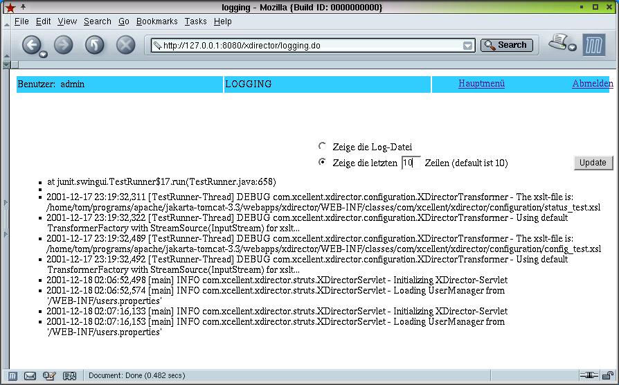Select the 'Zeige die Log-Datei' radio button
619x385 pixels.
coord(322,146)
